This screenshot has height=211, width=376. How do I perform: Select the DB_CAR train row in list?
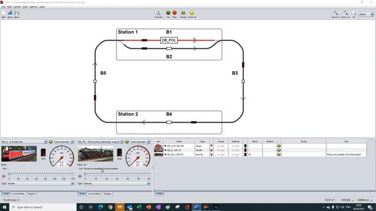(x=260, y=146)
